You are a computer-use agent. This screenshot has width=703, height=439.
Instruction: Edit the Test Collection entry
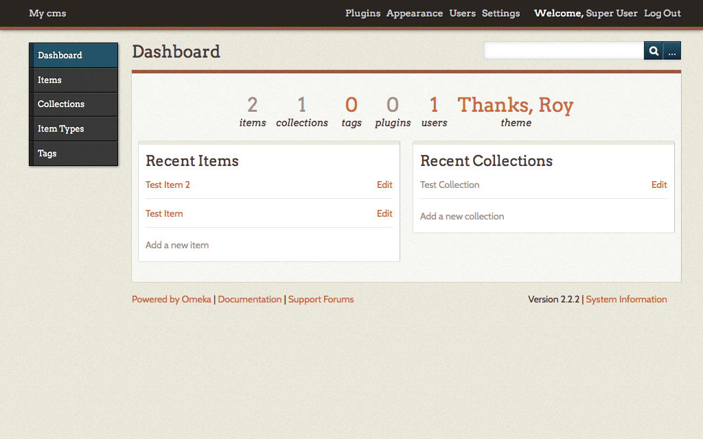659,185
